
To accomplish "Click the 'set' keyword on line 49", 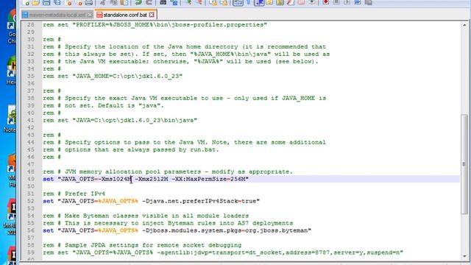I will point(48,179).
